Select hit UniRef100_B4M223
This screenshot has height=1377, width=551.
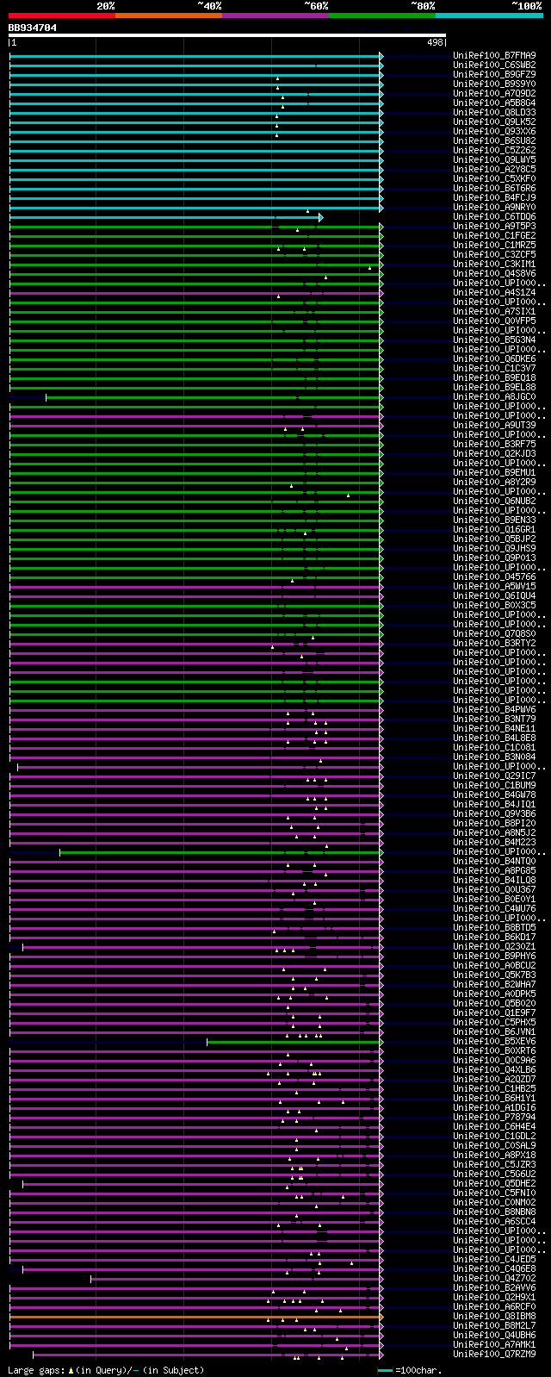pyautogui.click(x=494, y=843)
